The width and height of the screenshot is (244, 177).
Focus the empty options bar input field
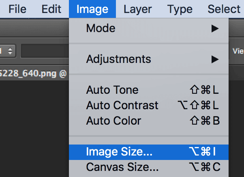[x=45, y=51]
